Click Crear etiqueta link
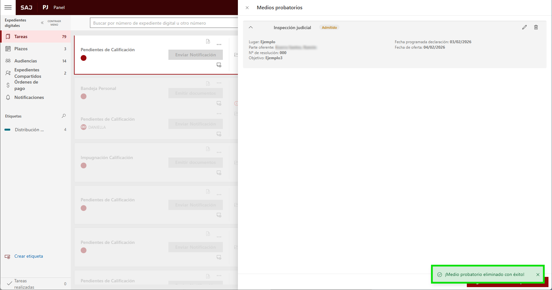 coord(28,256)
